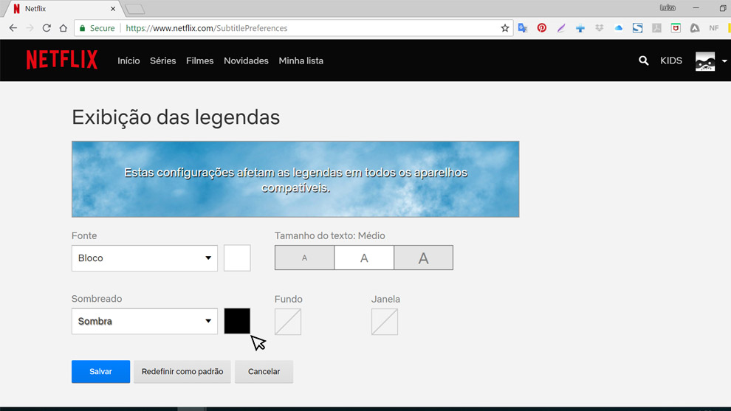Open the Adobe PDF extension
This screenshot has height=411, width=731.
656,28
